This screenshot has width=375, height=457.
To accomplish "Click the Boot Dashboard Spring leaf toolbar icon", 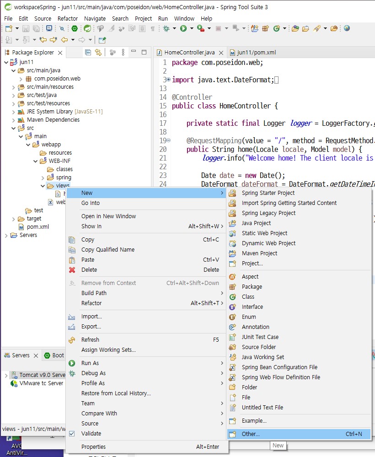I will 87,28.
